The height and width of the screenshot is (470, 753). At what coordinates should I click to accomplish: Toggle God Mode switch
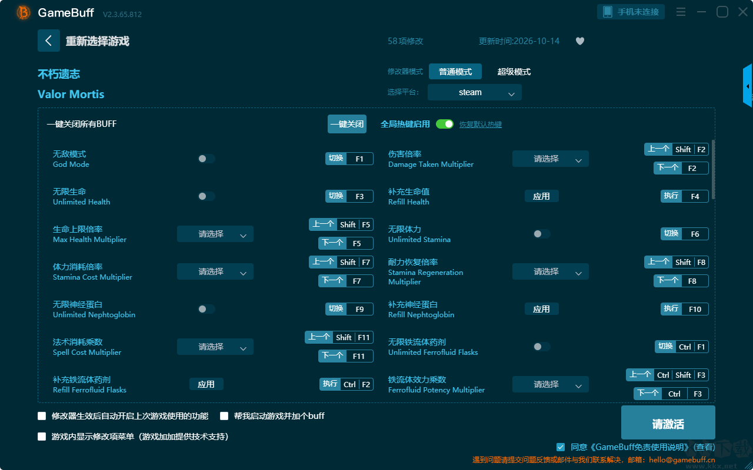(x=206, y=159)
